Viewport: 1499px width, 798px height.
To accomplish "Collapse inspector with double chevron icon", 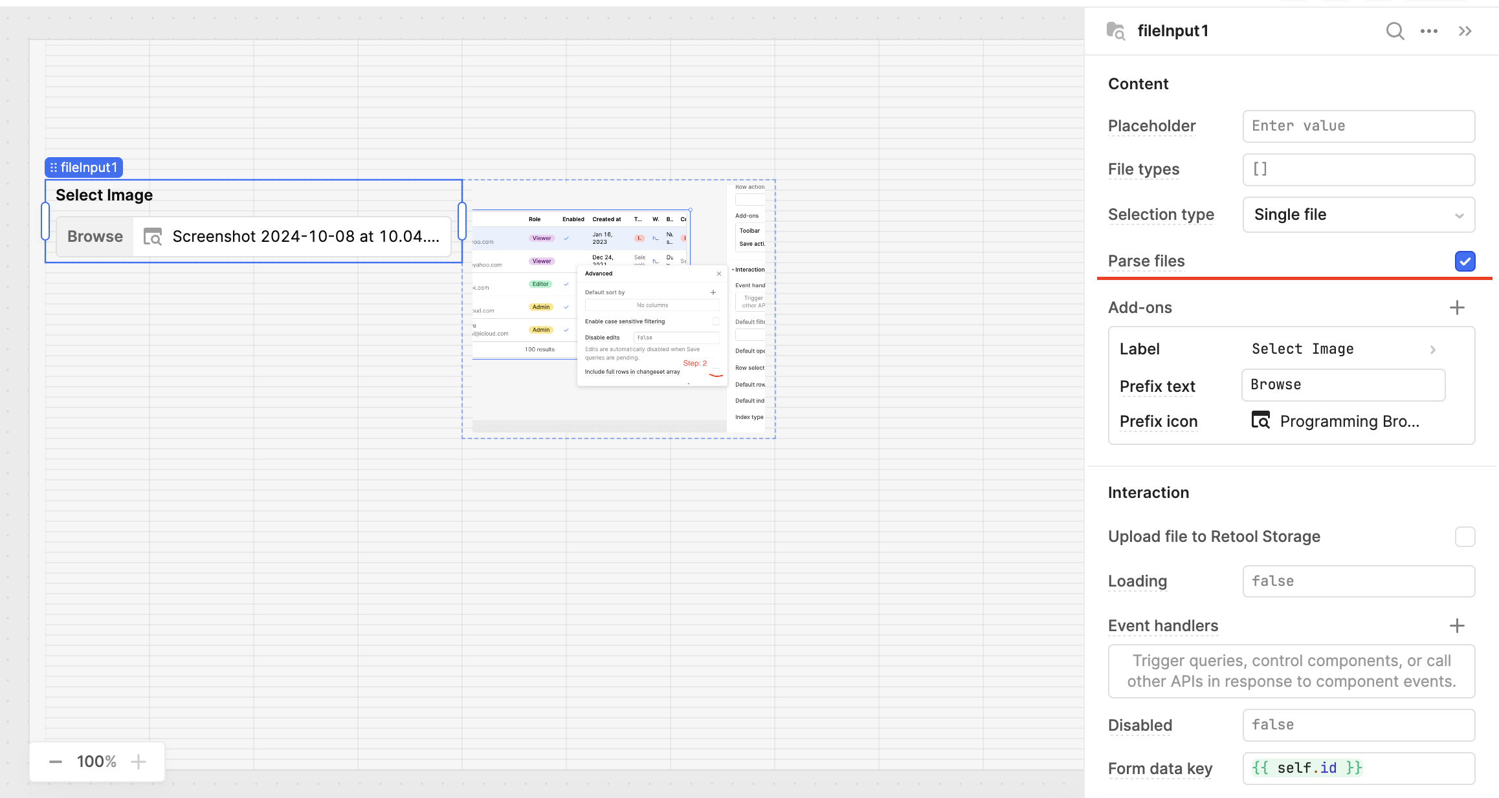I will point(1465,31).
